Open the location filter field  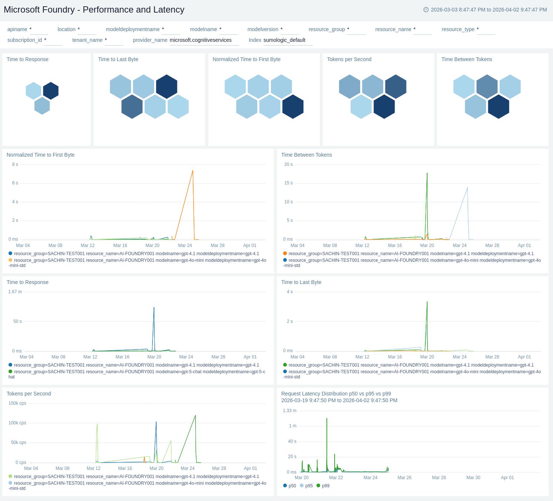coord(87,30)
